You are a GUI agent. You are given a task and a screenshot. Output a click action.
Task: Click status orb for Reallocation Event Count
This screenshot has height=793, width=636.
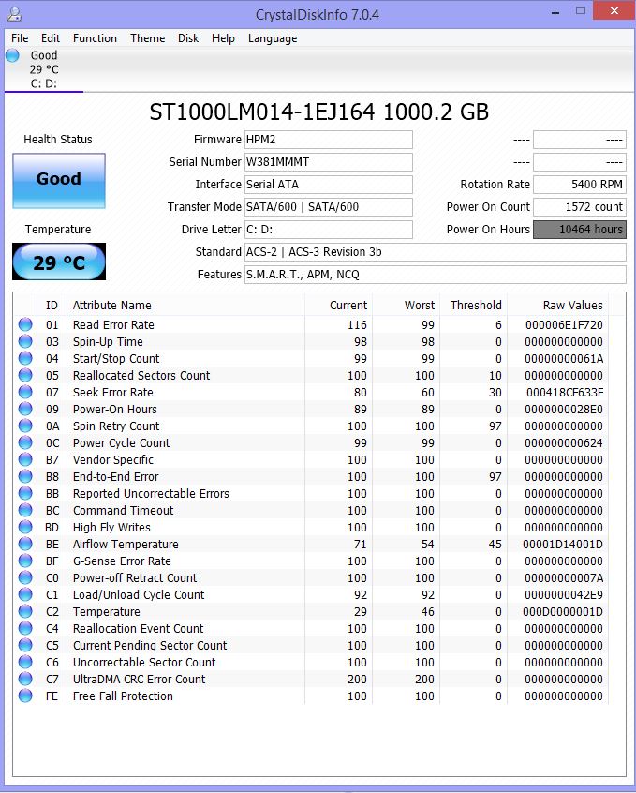click(x=25, y=628)
